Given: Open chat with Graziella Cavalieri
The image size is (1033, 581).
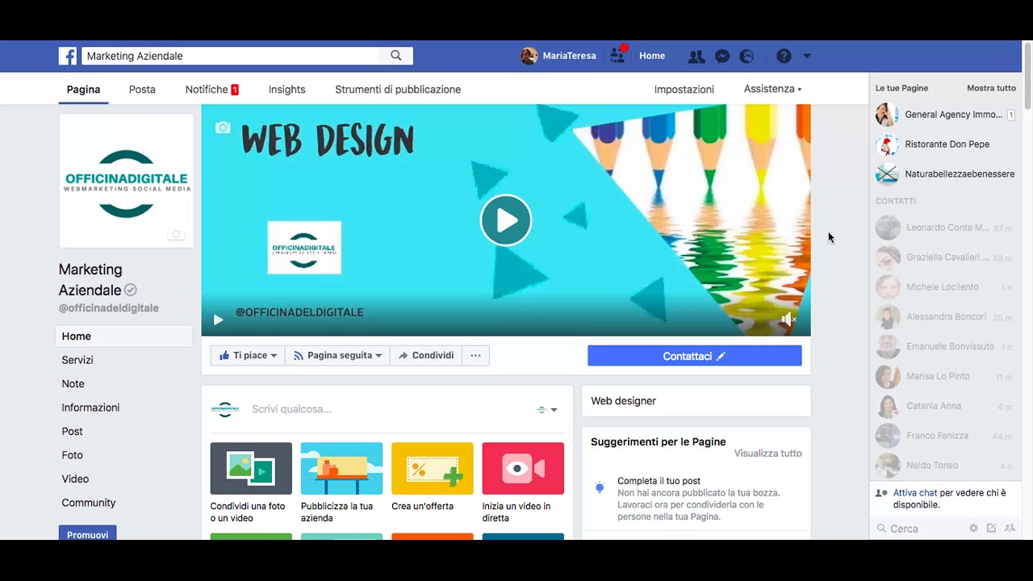Looking at the screenshot, I should [945, 257].
